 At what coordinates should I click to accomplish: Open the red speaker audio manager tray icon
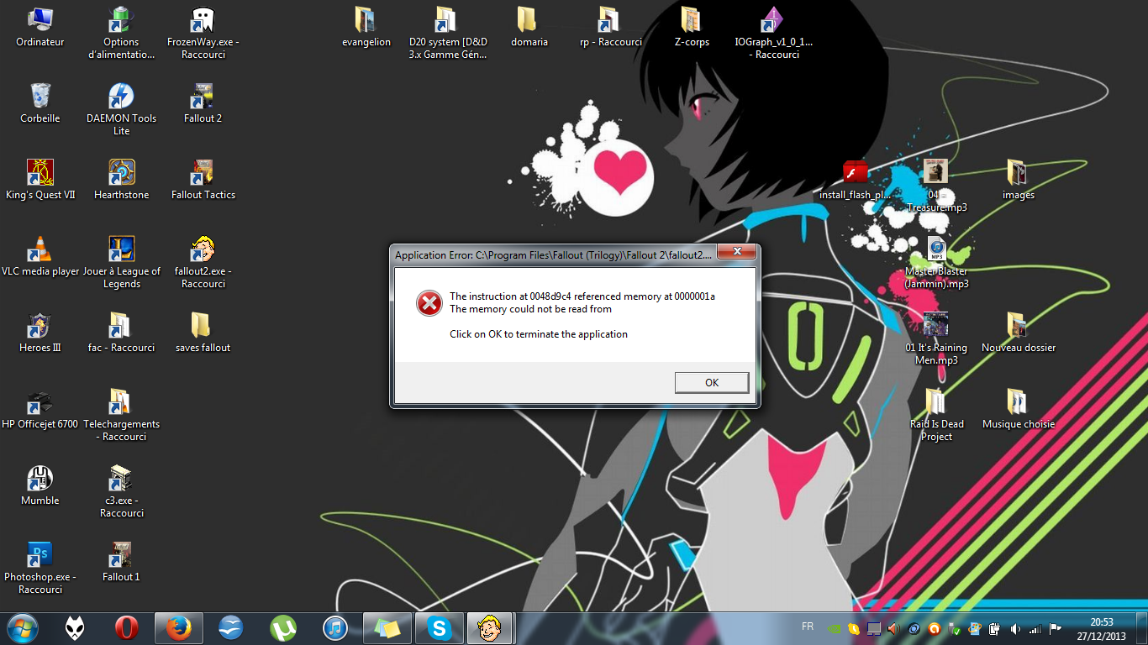[x=893, y=629]
